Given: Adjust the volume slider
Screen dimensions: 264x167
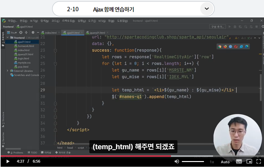Looking at the screenshot, I should (x=193, y=162).
